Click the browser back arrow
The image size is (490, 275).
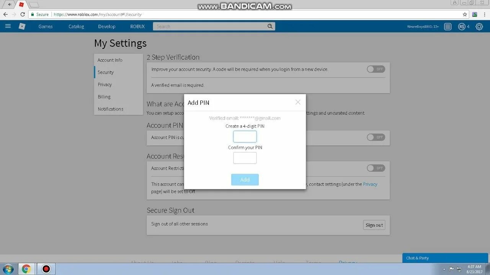5,15
